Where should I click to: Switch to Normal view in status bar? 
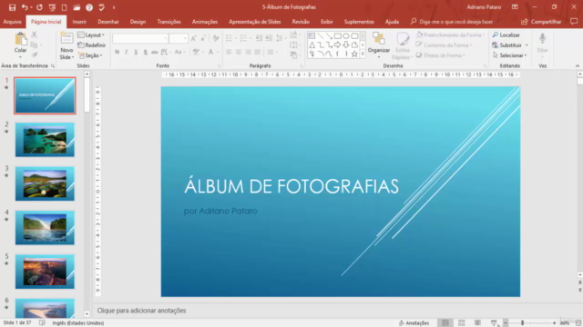coord(445,323)
